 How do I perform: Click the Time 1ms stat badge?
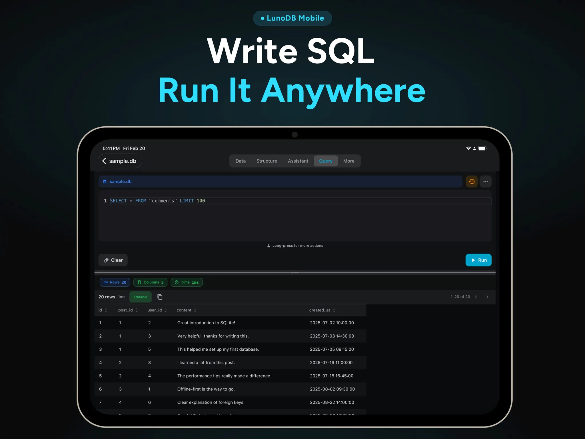coord(187,282)
